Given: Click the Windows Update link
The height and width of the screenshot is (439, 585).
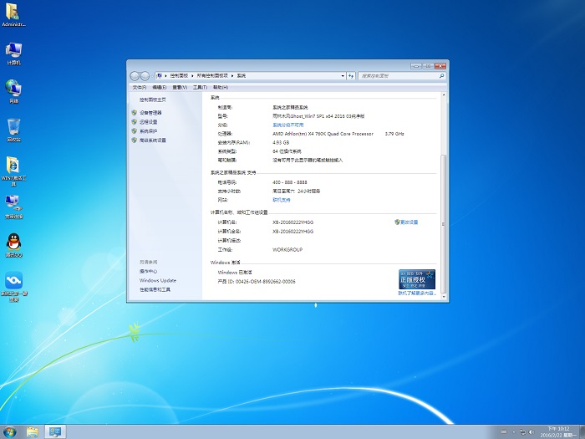Looking at the screenshot, I should tap(157, 280).
